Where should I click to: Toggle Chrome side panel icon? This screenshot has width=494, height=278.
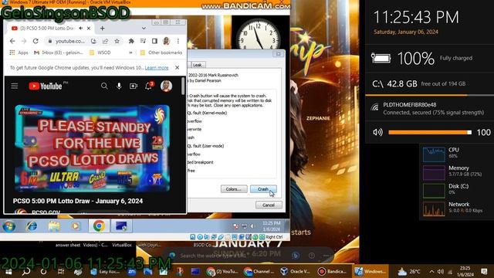[x=154, y=41]
